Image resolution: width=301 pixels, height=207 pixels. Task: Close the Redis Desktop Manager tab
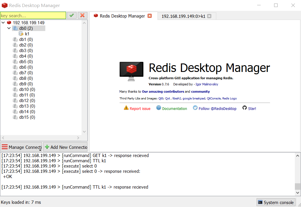[x=150, y=16]
